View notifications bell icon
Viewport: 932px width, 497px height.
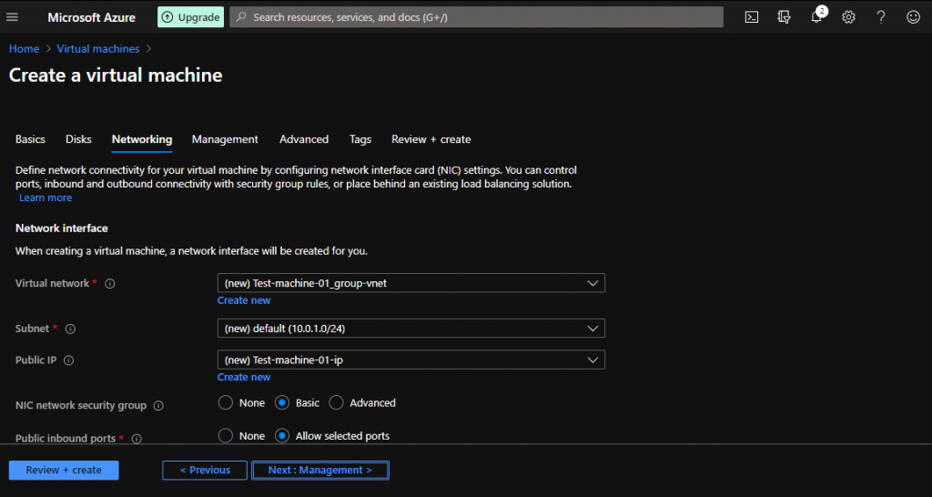[x=816, y=17]
